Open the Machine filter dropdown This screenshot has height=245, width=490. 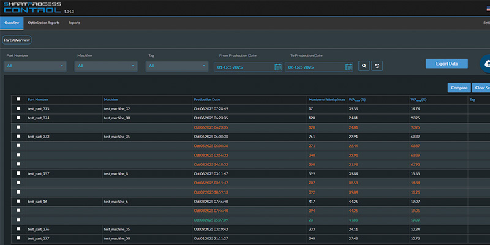106,66
